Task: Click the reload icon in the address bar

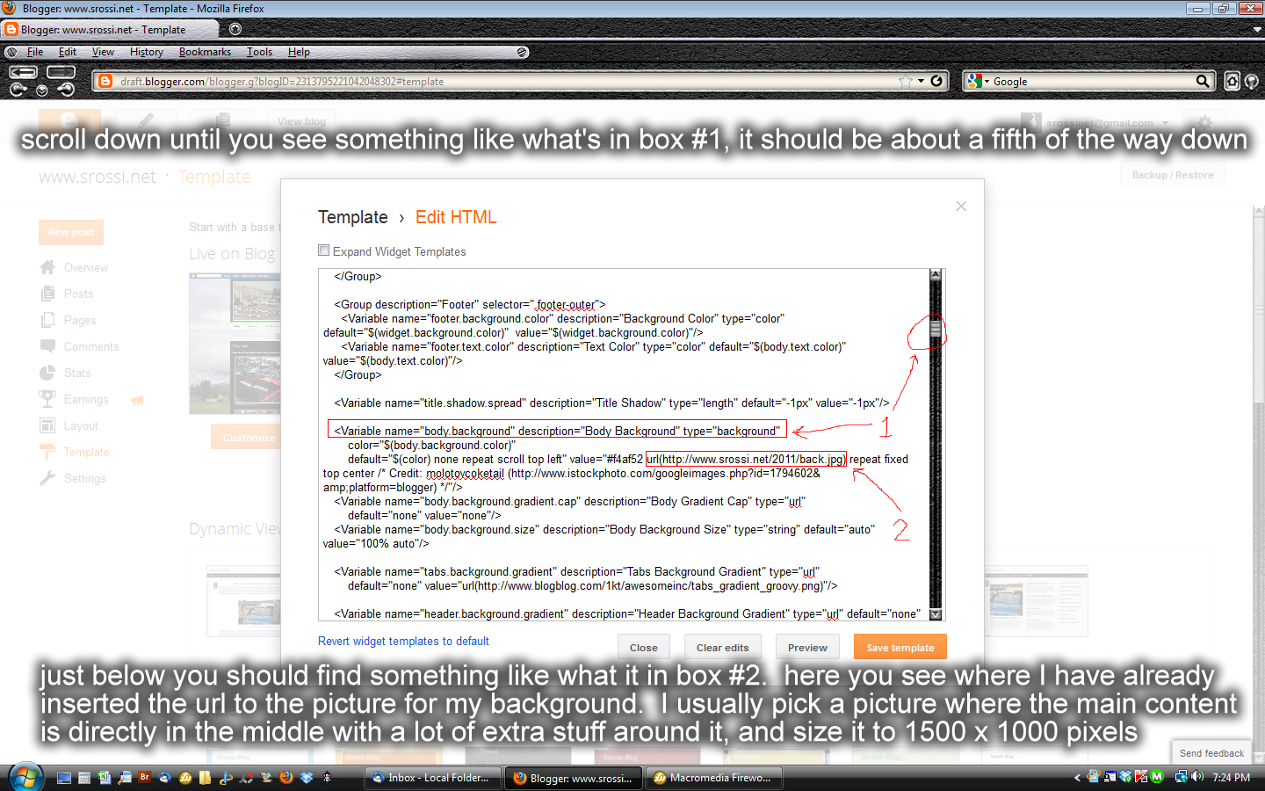Action: [936, 81]
